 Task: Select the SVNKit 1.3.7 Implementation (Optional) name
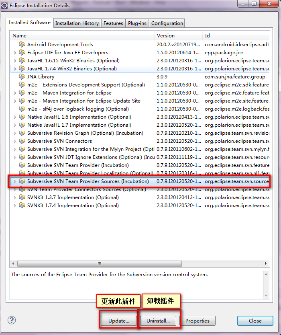click(73, 197)
